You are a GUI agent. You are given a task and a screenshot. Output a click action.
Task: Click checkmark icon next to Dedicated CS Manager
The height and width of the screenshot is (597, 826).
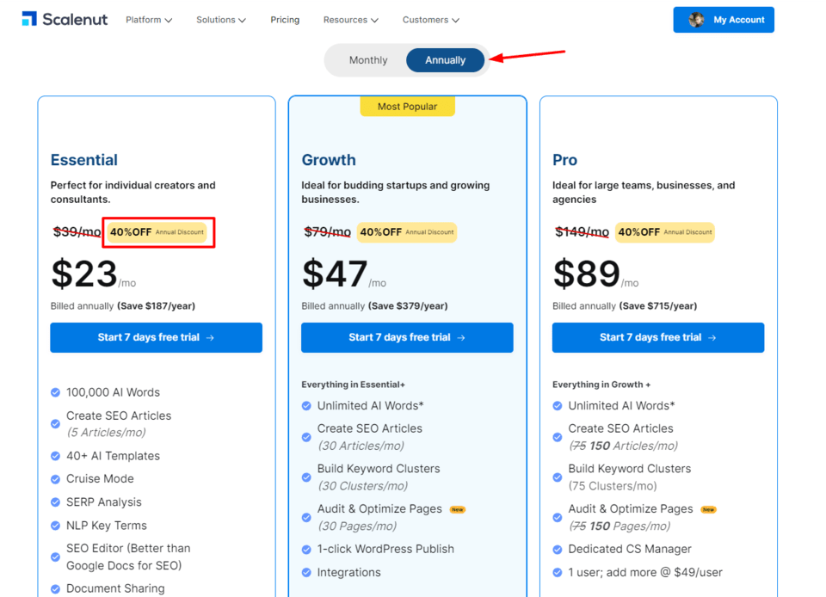point(558,549)
